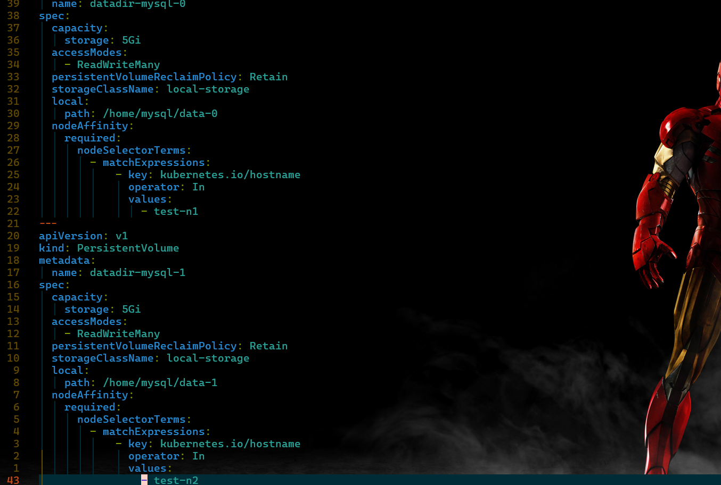The width and height of the screenshot is (721, 485).
Task: Click the "/home/mysql/data-0" path value
Action: [x=160, y=113]
